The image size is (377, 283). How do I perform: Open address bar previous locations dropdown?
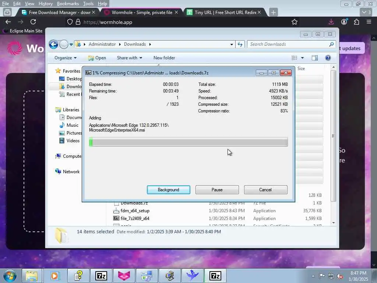(232, 45)
